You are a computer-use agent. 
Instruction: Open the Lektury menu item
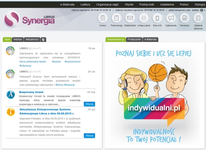click(x=85, y=4)
